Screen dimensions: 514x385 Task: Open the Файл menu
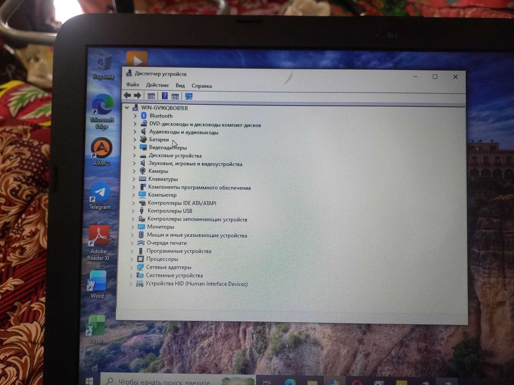click(132, 85)
